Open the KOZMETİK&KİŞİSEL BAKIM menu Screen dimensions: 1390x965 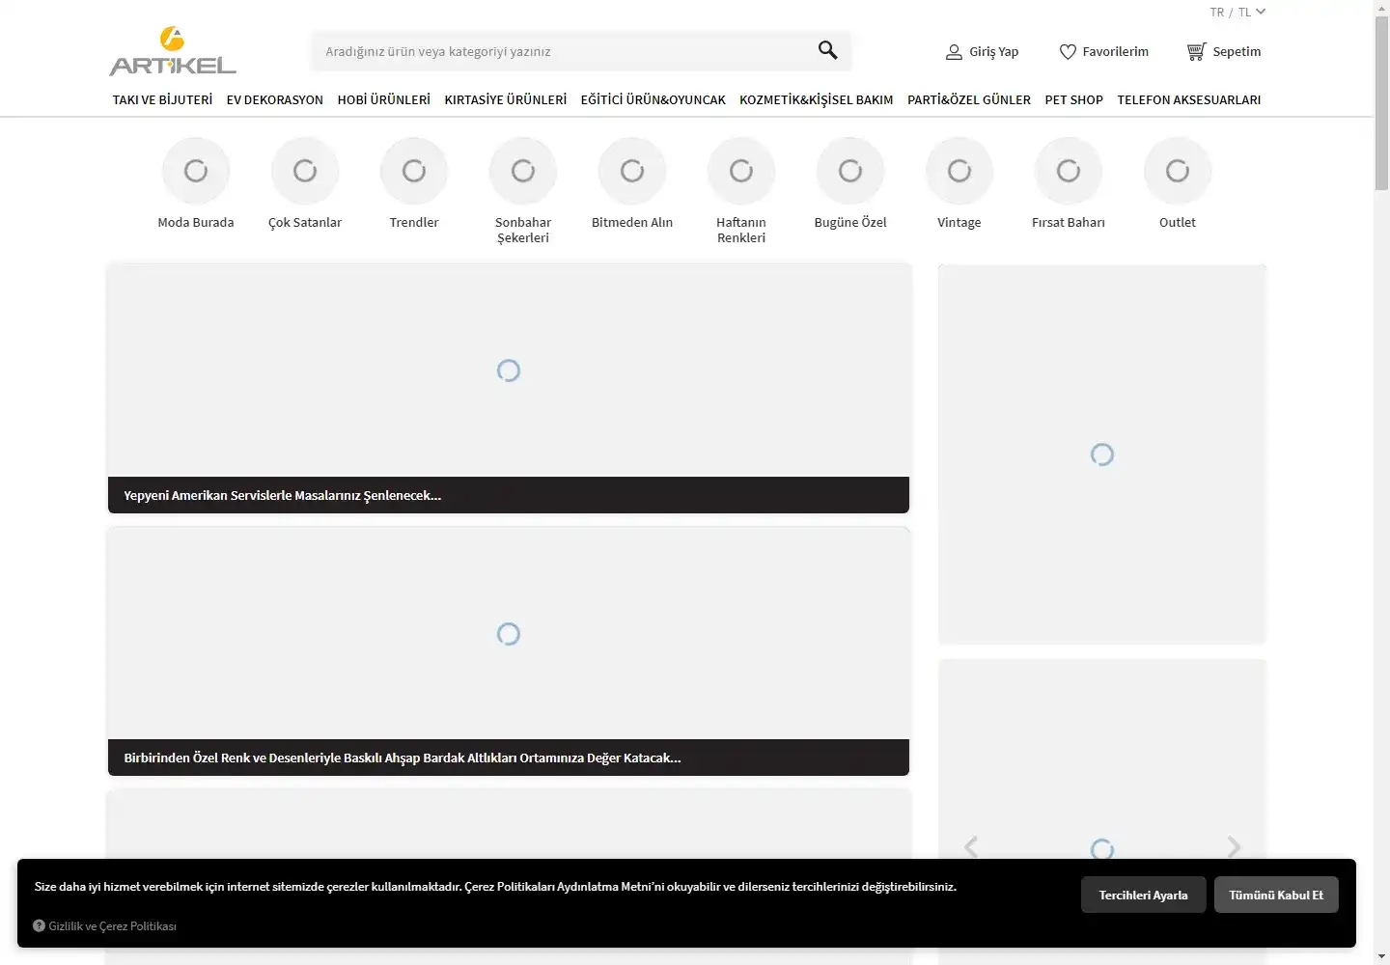[817, 99]
